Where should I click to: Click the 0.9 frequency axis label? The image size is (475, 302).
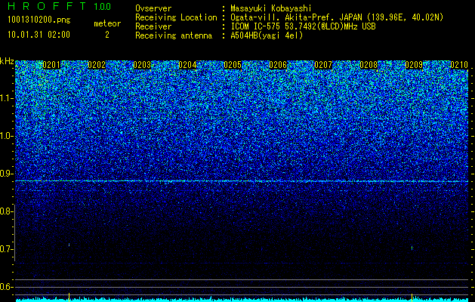[x=5, y=174]
